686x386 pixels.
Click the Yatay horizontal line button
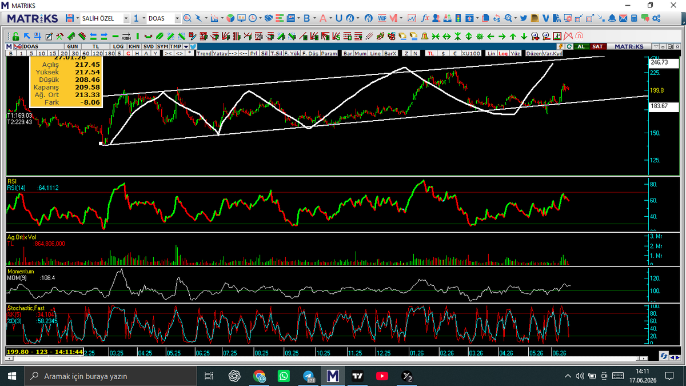(220, 53)
